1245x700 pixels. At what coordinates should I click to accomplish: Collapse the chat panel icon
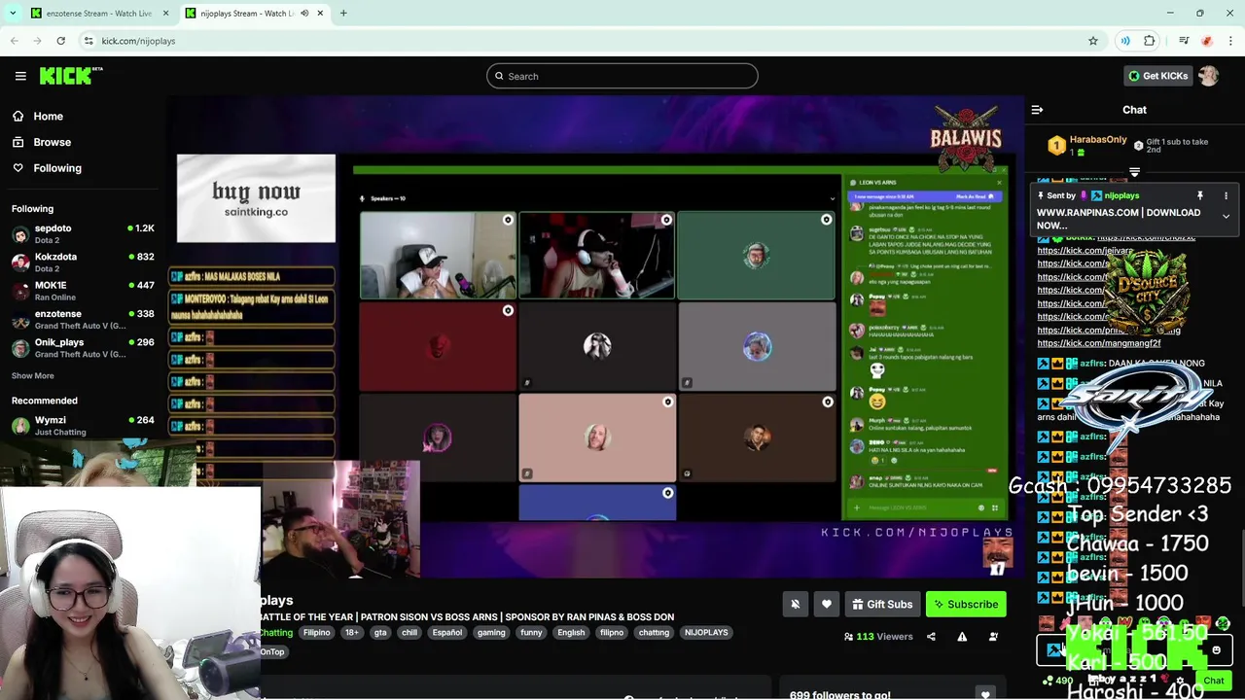pos(1037,110)
